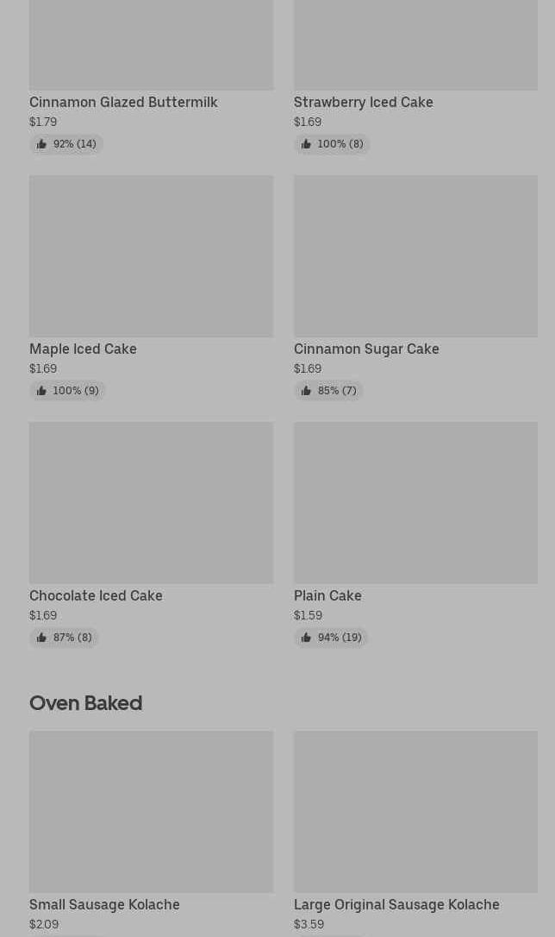Viewport: 555px width, 937px height.
Task: Select the Cinnamon Glazed Buttermilk item title
Action: pos(123,102)
